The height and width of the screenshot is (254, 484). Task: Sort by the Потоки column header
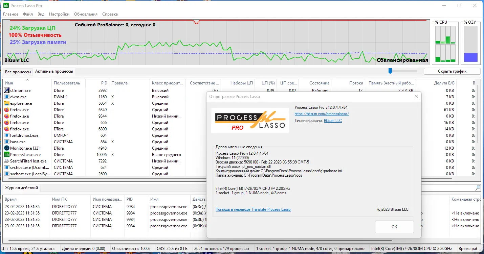(x=348, y=83)
